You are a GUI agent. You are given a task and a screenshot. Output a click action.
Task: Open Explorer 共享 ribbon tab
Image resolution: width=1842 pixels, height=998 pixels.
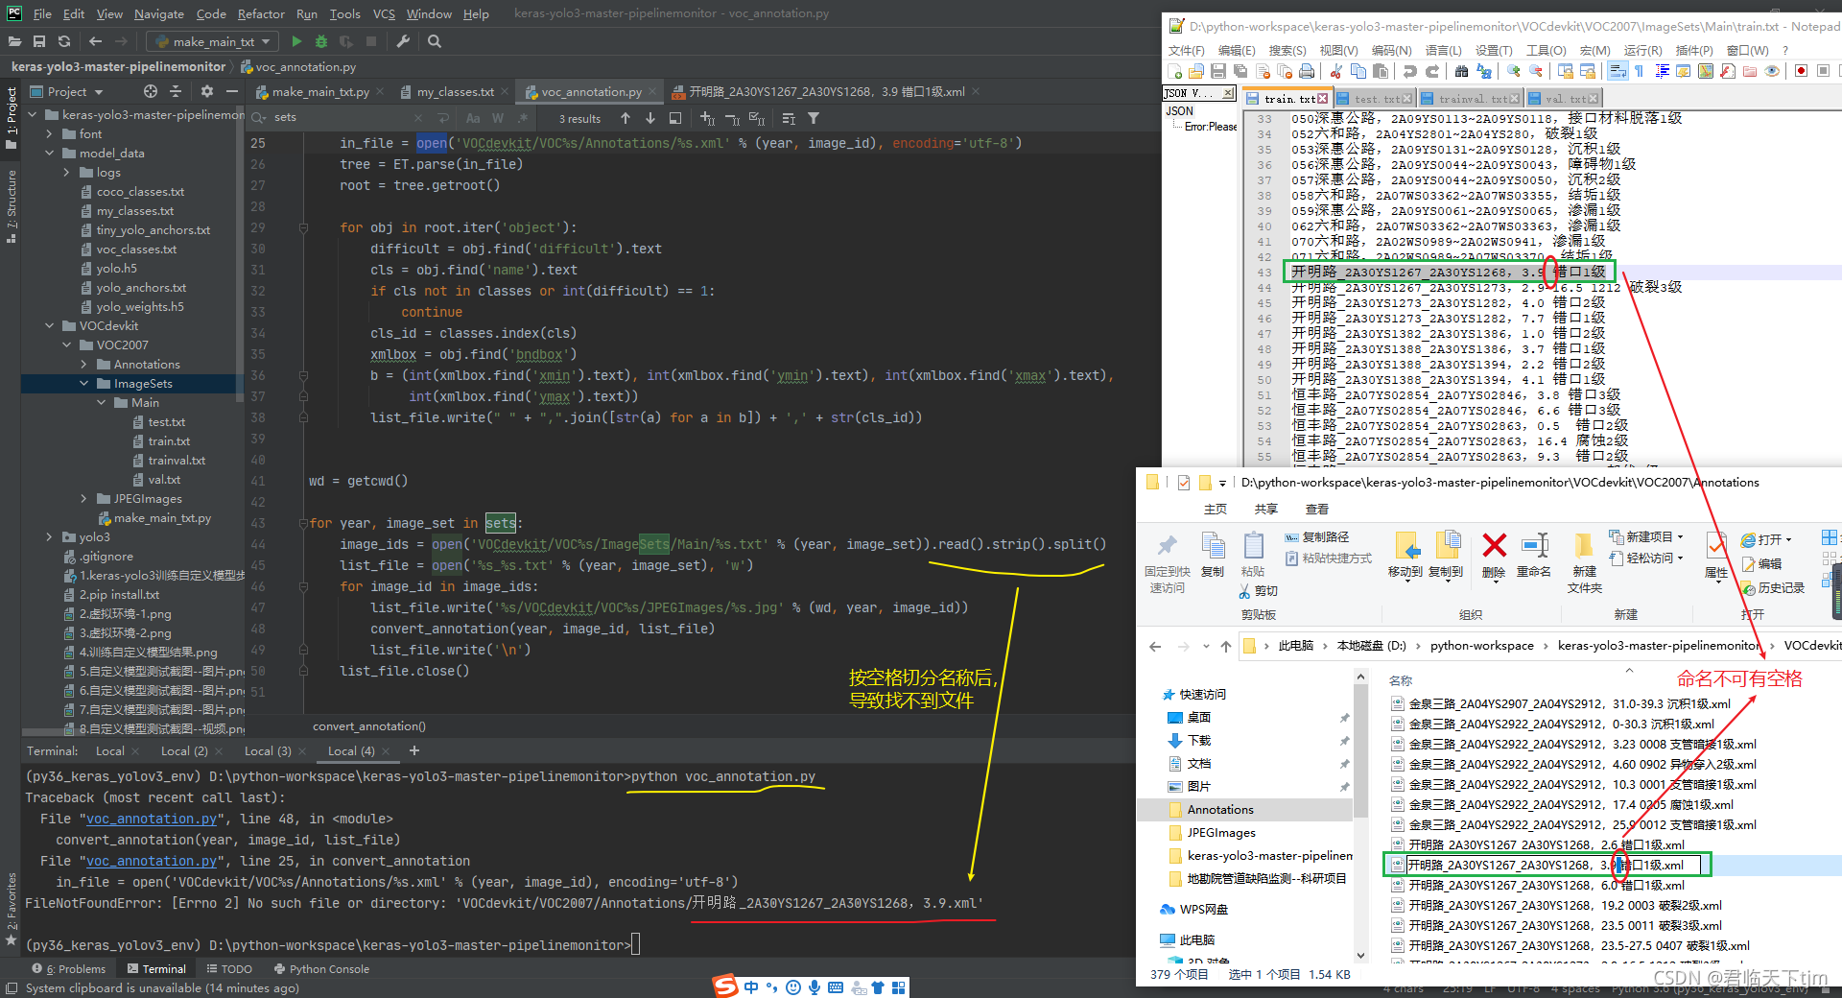click(x=1266, y=510)
